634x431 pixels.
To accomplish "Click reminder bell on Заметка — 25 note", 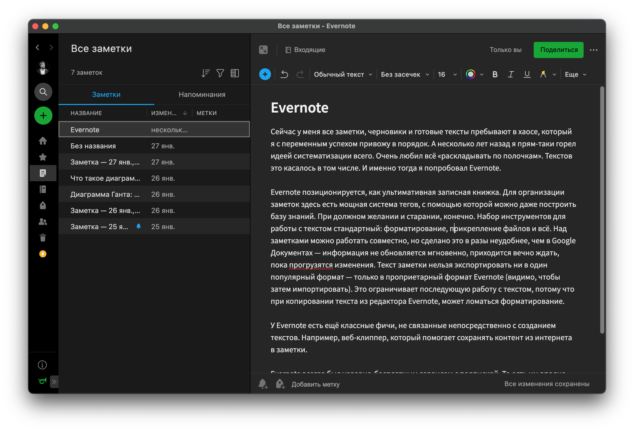I will [139, 226].
